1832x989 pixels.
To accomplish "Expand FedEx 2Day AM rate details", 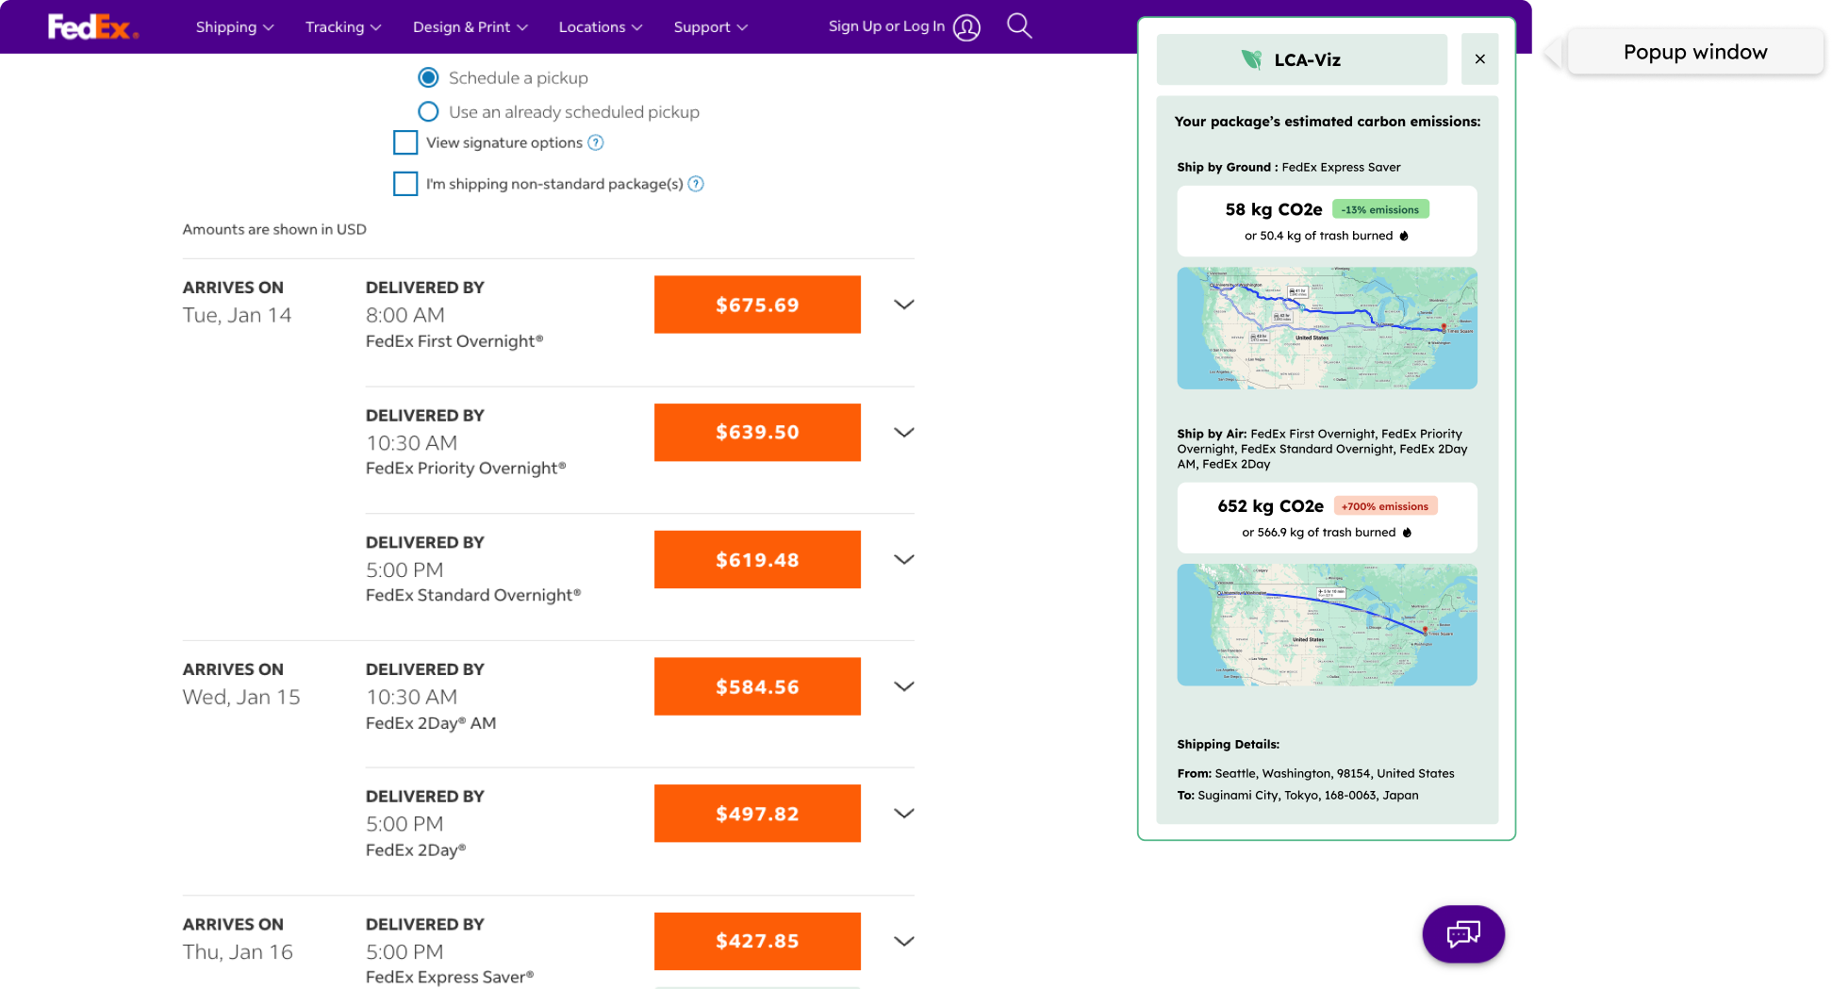I will tap(903, 687).
